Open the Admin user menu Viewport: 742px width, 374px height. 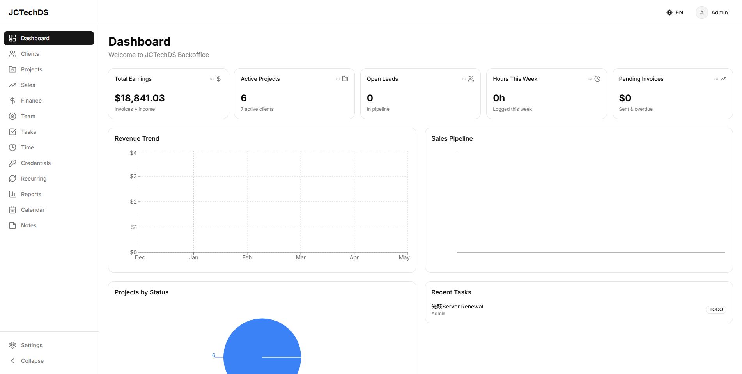click(712, 12)
